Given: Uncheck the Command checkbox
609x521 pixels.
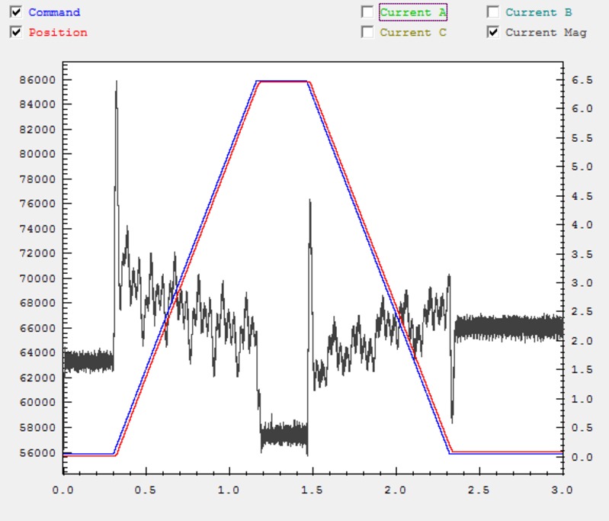Looking at the screenshot, I should click(16, 12).
